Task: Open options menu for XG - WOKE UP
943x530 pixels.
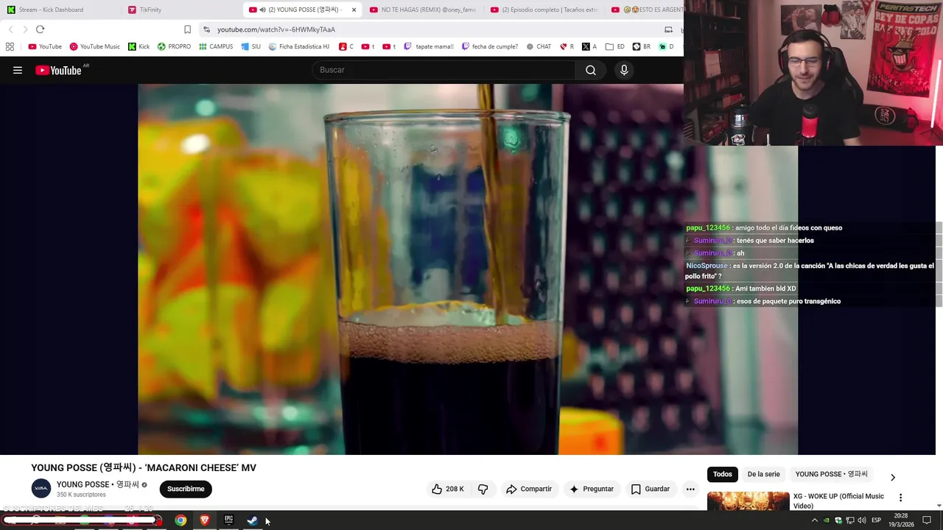Action: point(900,498)
